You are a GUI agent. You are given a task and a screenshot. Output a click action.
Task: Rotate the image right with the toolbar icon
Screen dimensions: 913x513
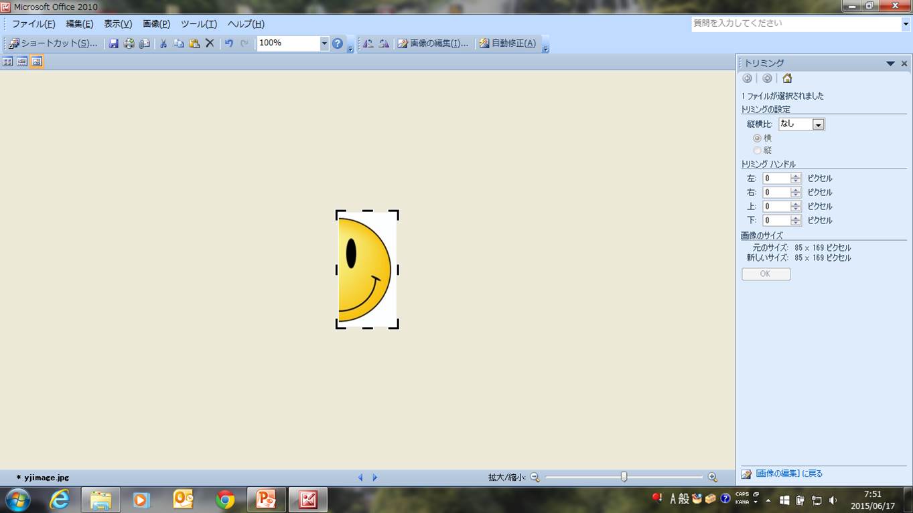pos(384,43)
